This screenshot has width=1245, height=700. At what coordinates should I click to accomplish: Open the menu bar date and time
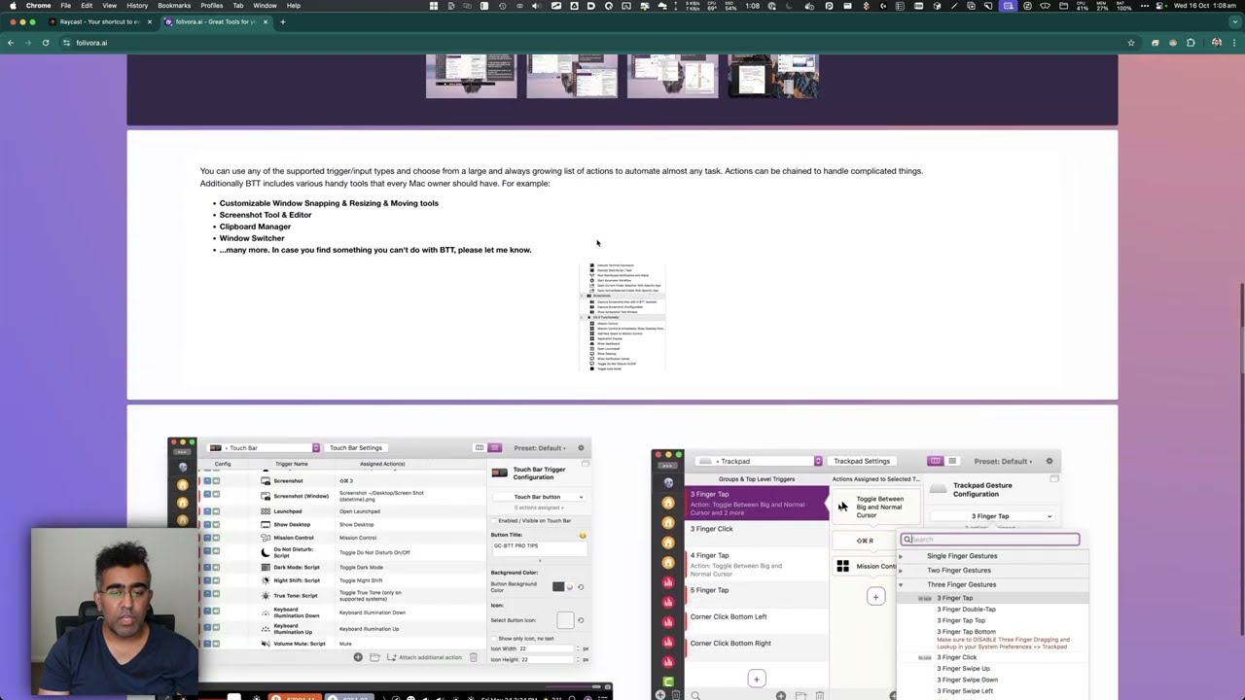click(1205, 6)
